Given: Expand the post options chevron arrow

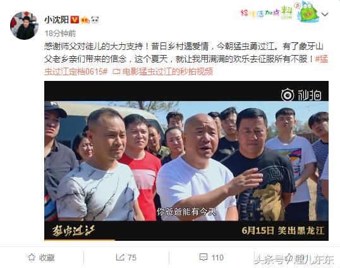Looking at the screenshot, I should point(325,15).
